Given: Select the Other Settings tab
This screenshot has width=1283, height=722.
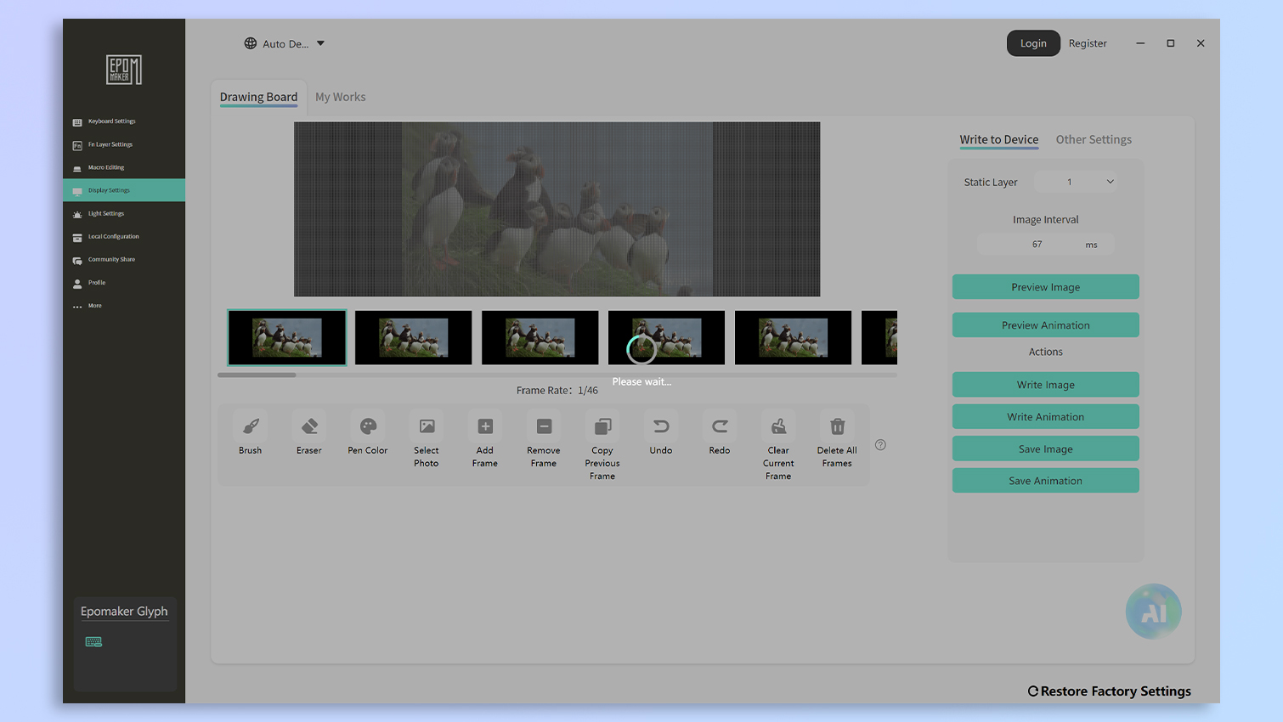Looking at the screenshot, I should coord(1094,139).
